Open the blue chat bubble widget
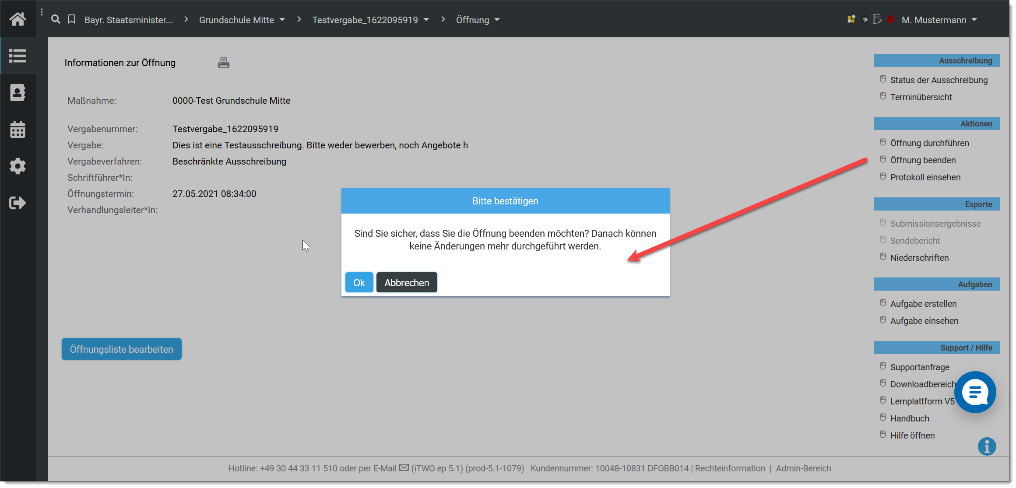The height and width of the screenshot is (488, 1016). coord(975,392)
